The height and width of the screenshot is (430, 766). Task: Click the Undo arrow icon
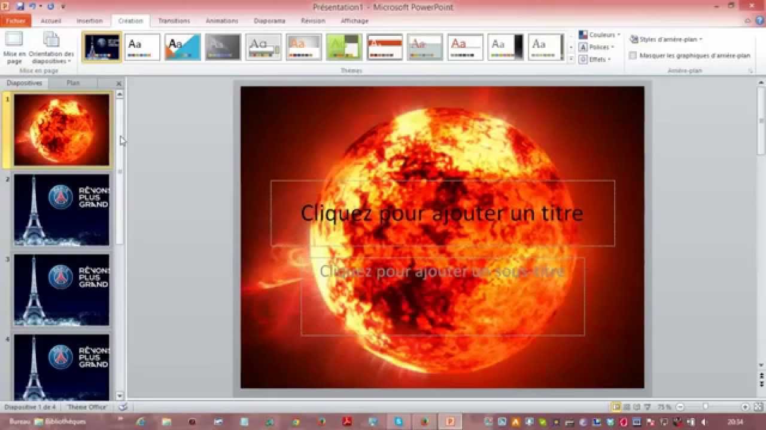point(32,7)
